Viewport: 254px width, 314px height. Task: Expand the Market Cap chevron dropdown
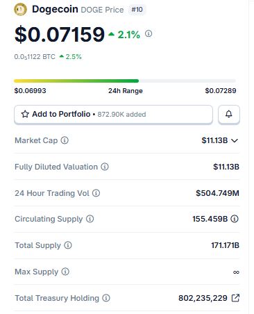[235, 140]
